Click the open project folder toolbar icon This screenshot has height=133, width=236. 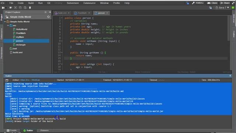pos(11,7)
